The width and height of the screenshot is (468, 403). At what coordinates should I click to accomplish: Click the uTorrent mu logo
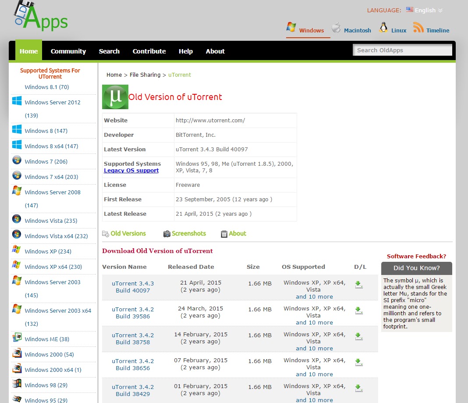[115, 96]
